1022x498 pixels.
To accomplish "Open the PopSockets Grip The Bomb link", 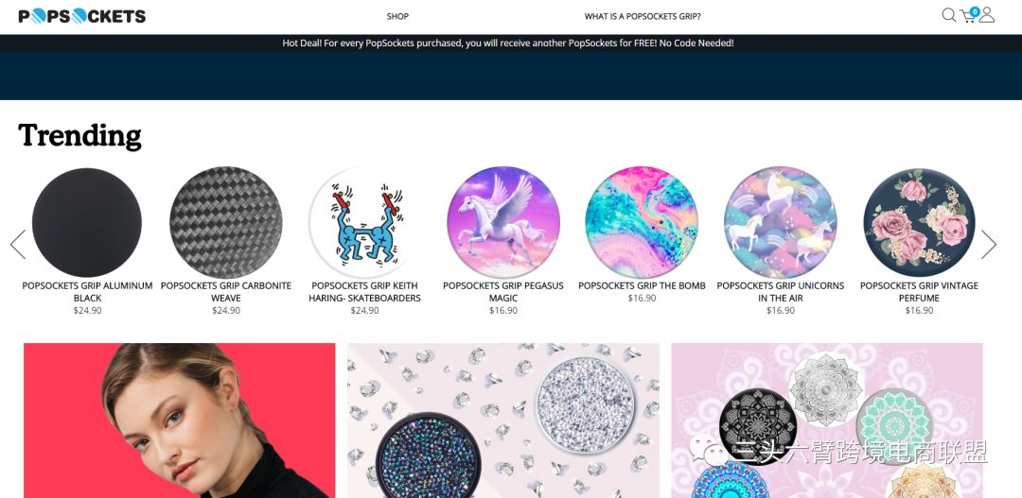I will tap(642, 285).
